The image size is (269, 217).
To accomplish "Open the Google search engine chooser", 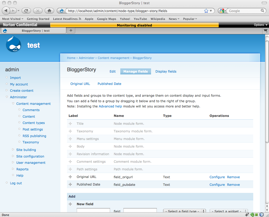I will [223, 11].
